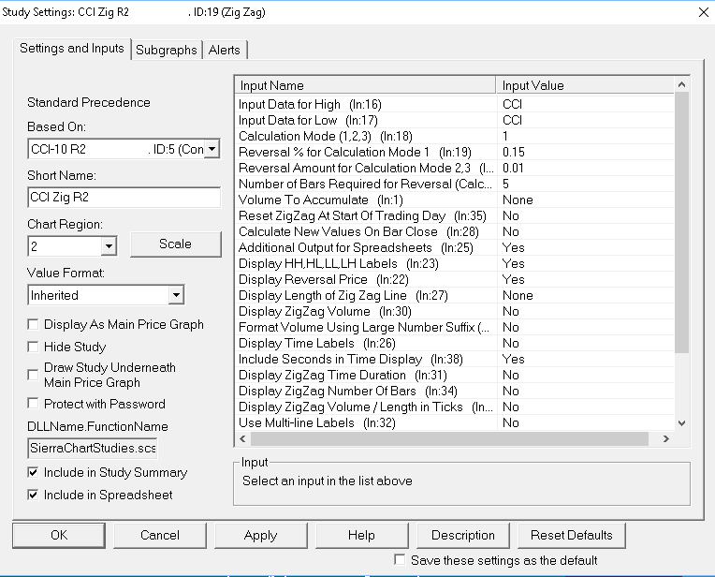Open the Based On dropdown

pyautogui.click(x=212, y=149)
